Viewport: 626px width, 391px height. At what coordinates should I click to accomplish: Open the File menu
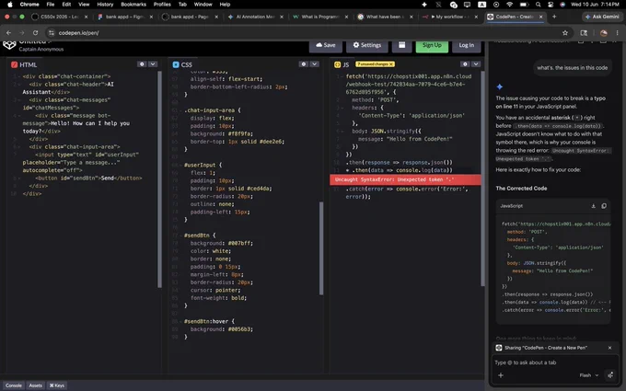point(51,5)
